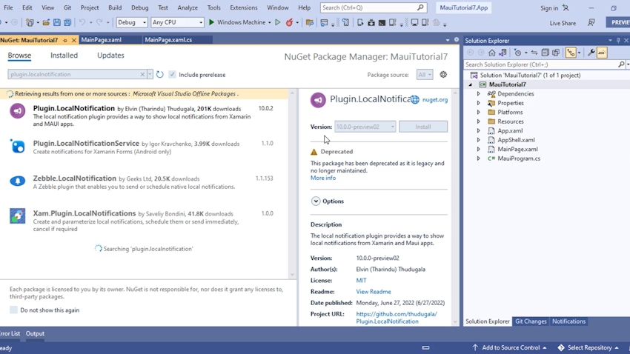630x354 pixels.
Task: Click the package list vertical scrollbar
Action: pyautogui.click(x=292, y=184)
